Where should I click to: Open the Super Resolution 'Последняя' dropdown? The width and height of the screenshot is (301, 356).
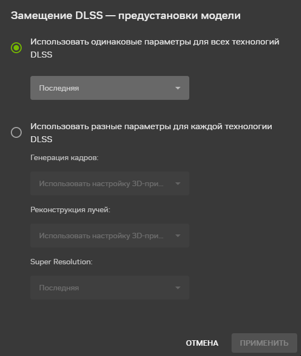click(110, 288)
